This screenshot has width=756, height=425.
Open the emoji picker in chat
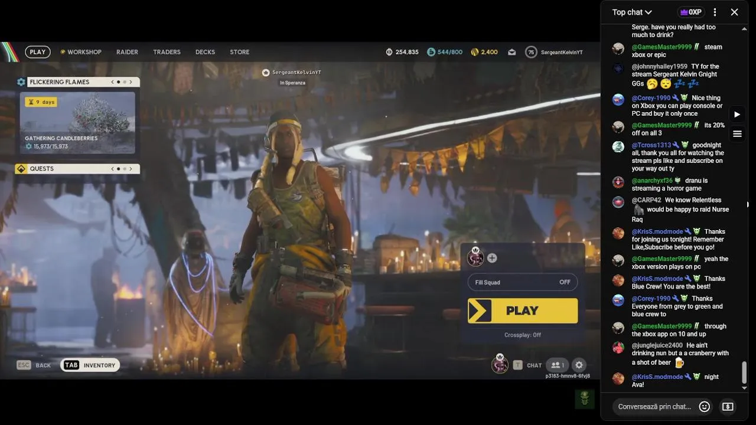(704, 407)
